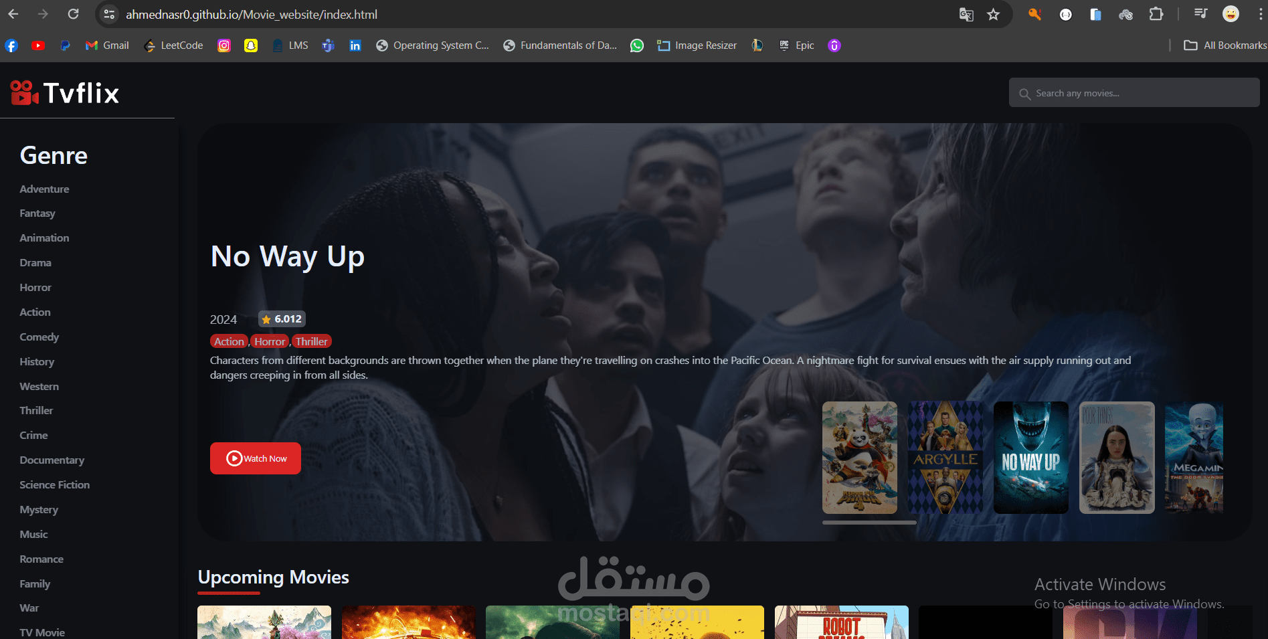Select the Family genre
Screen dimensions: 1268x639
point(35,584)
